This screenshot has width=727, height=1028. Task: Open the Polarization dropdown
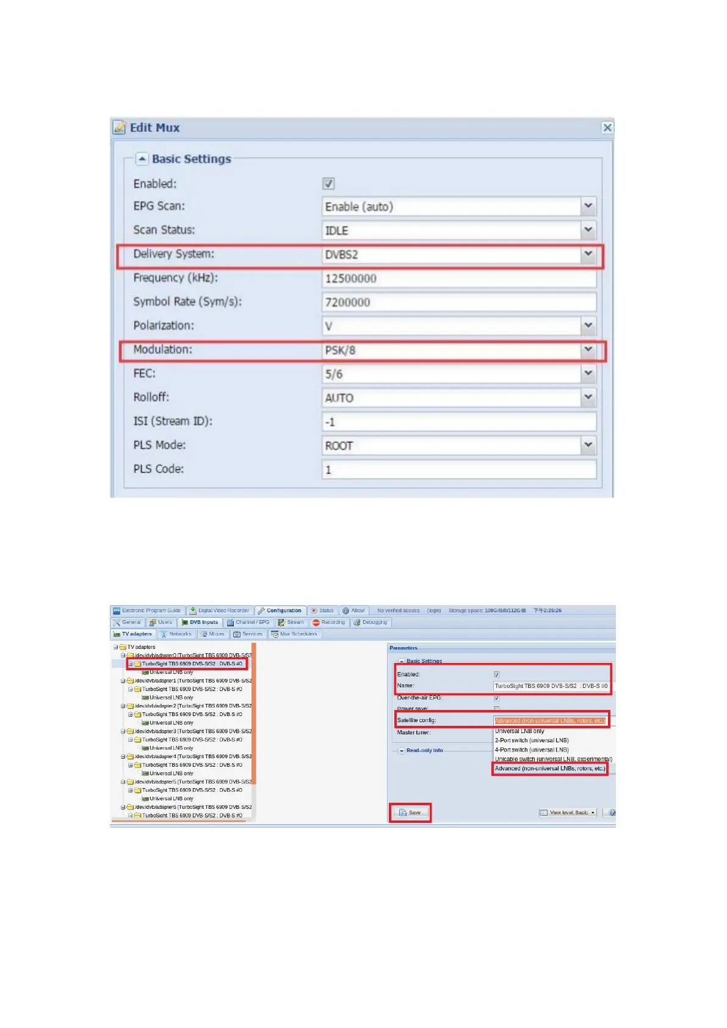[588, 325]
